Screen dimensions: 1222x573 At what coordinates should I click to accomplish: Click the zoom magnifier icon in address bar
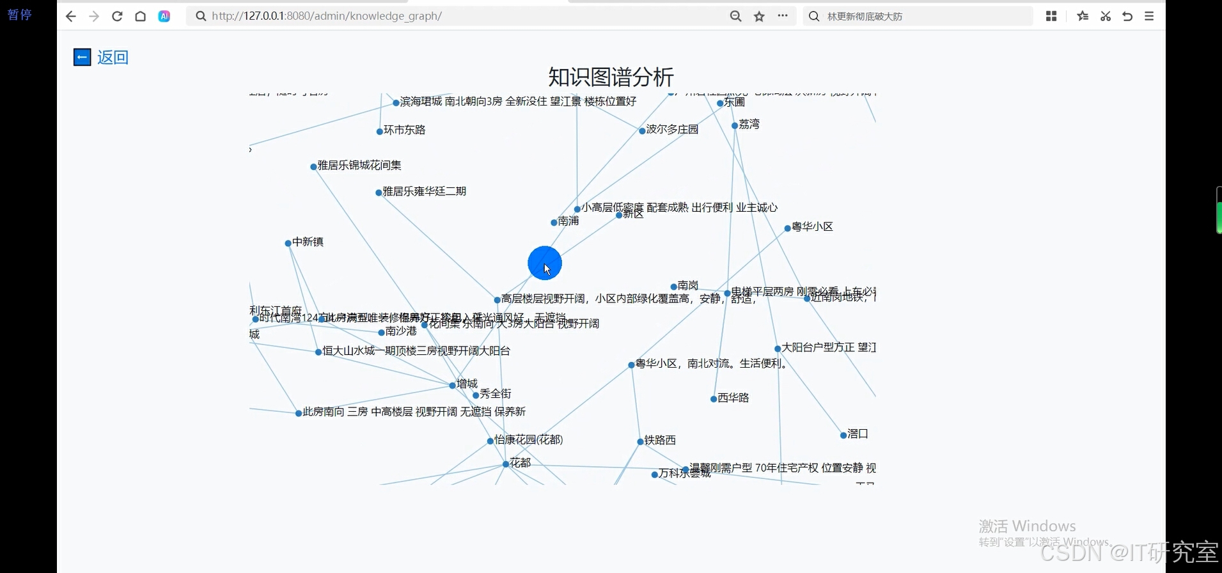pyautogui.click(x=735, y=17)
